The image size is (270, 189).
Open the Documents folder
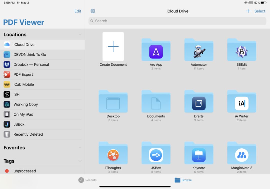click(156, 101)
